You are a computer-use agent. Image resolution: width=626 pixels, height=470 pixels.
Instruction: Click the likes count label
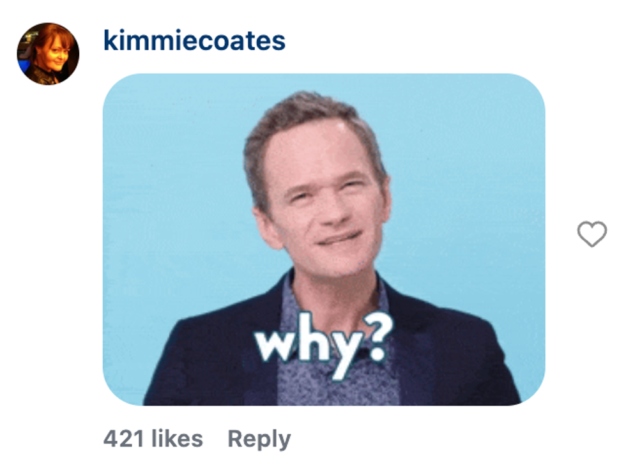pyautogui.click(x=153, y=439)
